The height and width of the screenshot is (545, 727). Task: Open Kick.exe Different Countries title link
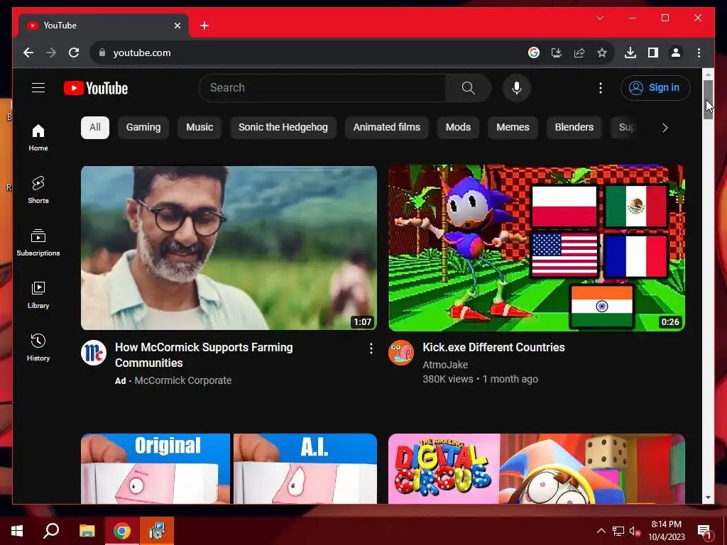493,347
